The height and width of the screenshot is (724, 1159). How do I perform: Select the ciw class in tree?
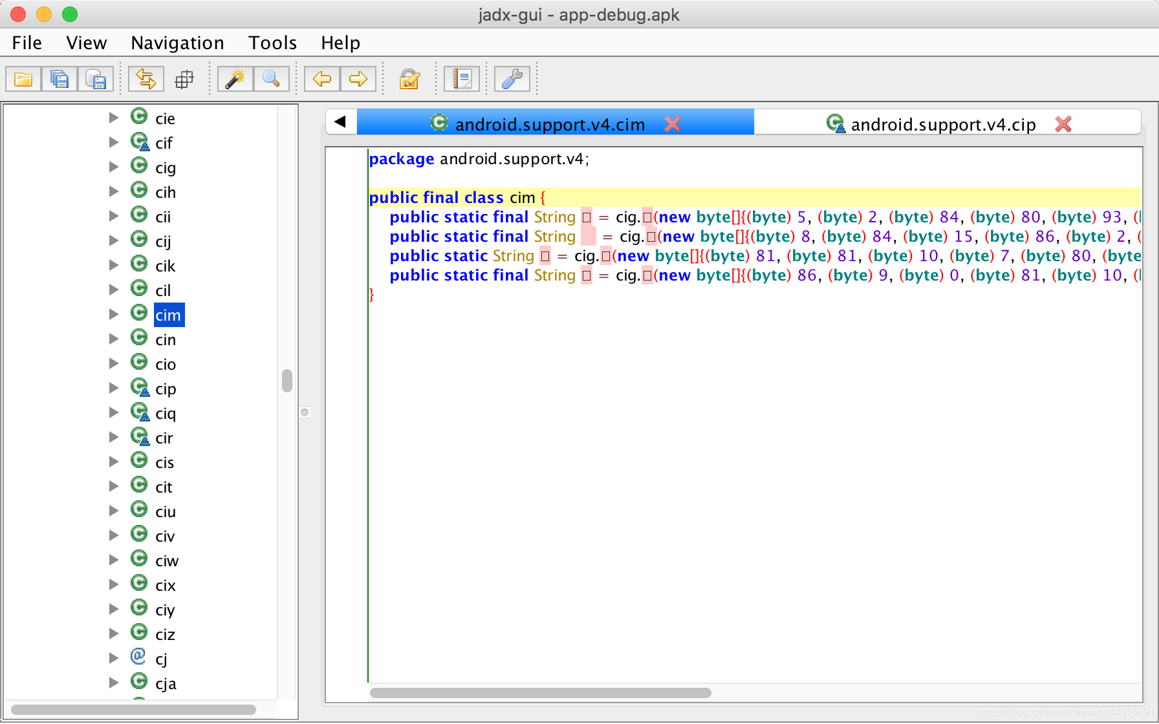tap(167, 560)
